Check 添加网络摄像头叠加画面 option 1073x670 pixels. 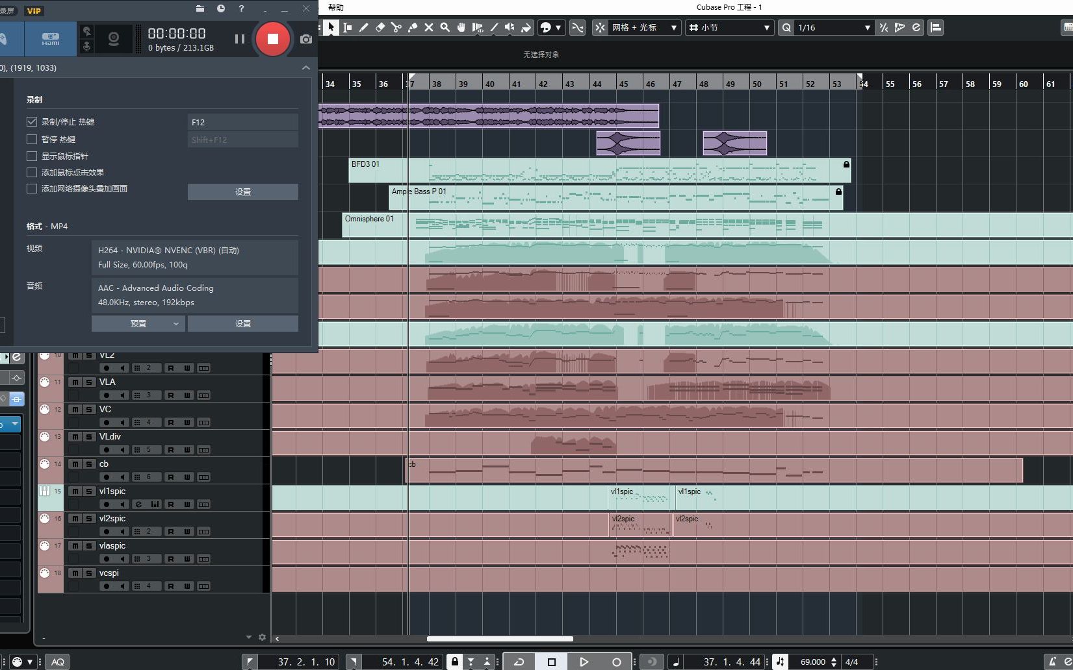pos(32,188)
